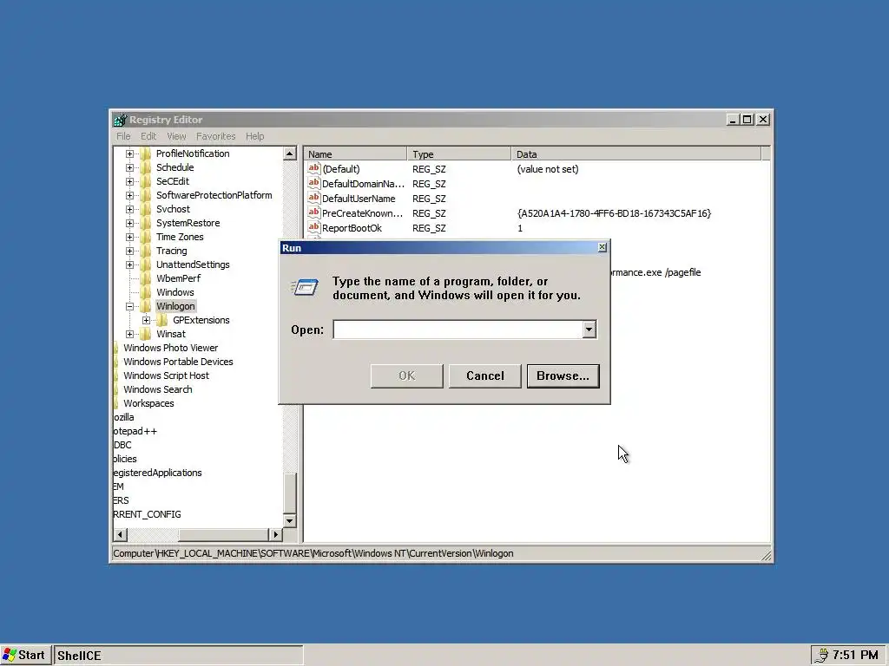The image size is (889, 666).
Task: Click the tree vertical scrollbar thumb
Action: point(290,493)
